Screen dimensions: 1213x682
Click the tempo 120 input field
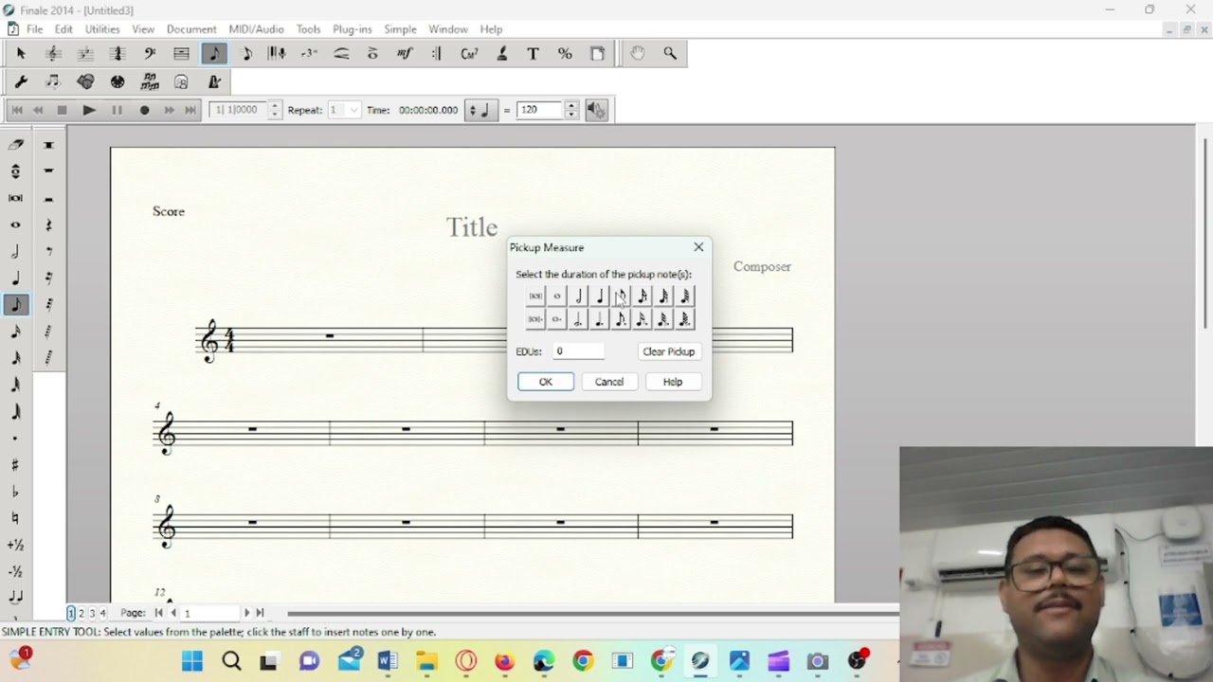540,110
